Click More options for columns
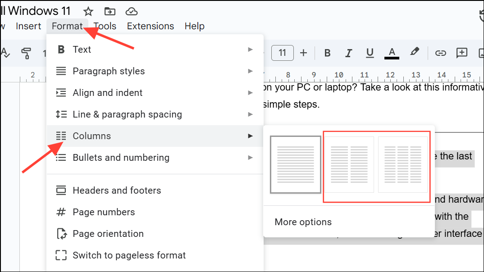484x272 pixels. click(303, 222)
